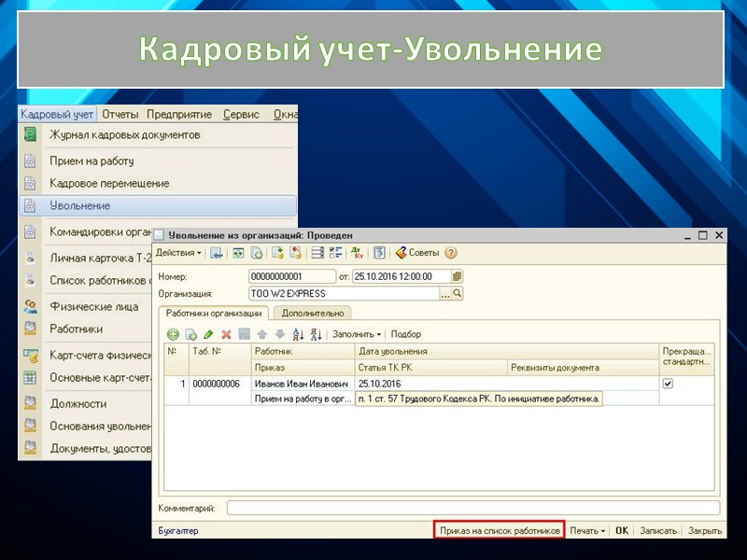Click the Дт/Кт postings result icon
This screenshot has width=747, height=560.
point(357,253)
